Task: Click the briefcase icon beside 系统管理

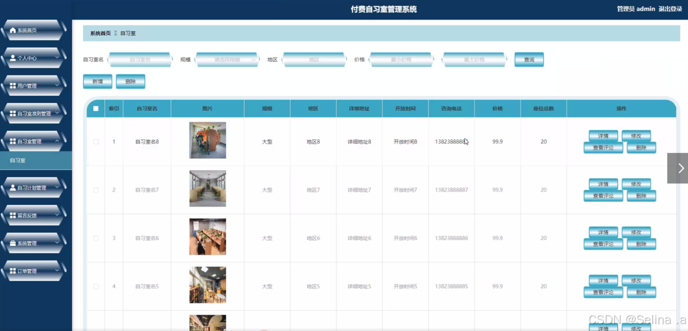Action: (x=13, y=244)
